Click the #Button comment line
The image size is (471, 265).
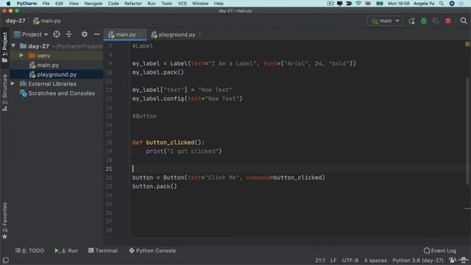click(x=144, y=116)
